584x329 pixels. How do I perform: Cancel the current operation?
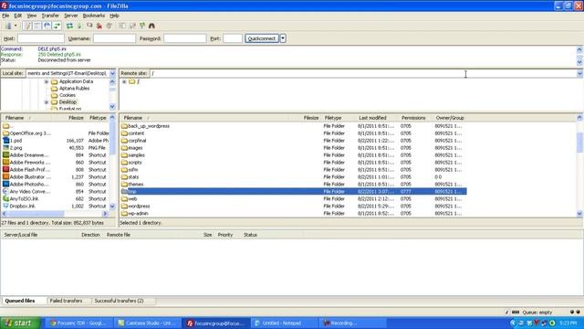click(x=89, y=26)
